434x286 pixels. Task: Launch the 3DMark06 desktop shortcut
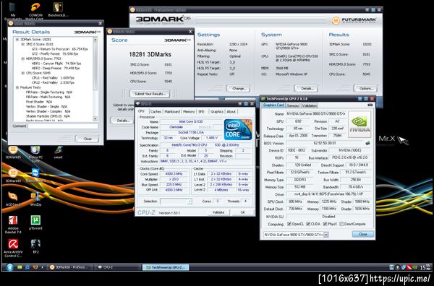pyautogui.click(x=13, y=175)
